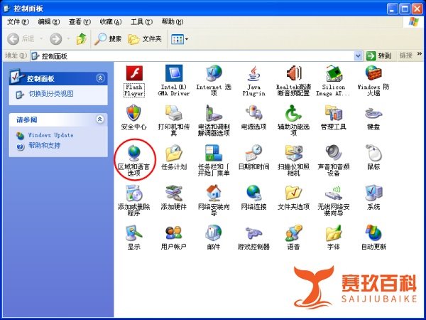Expand the forward button history arrow
This screenshot has width=426, height=320.
[x=68, y=39]
